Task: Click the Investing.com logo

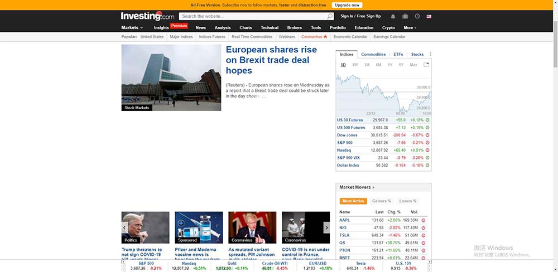Action: pos(148,16)
